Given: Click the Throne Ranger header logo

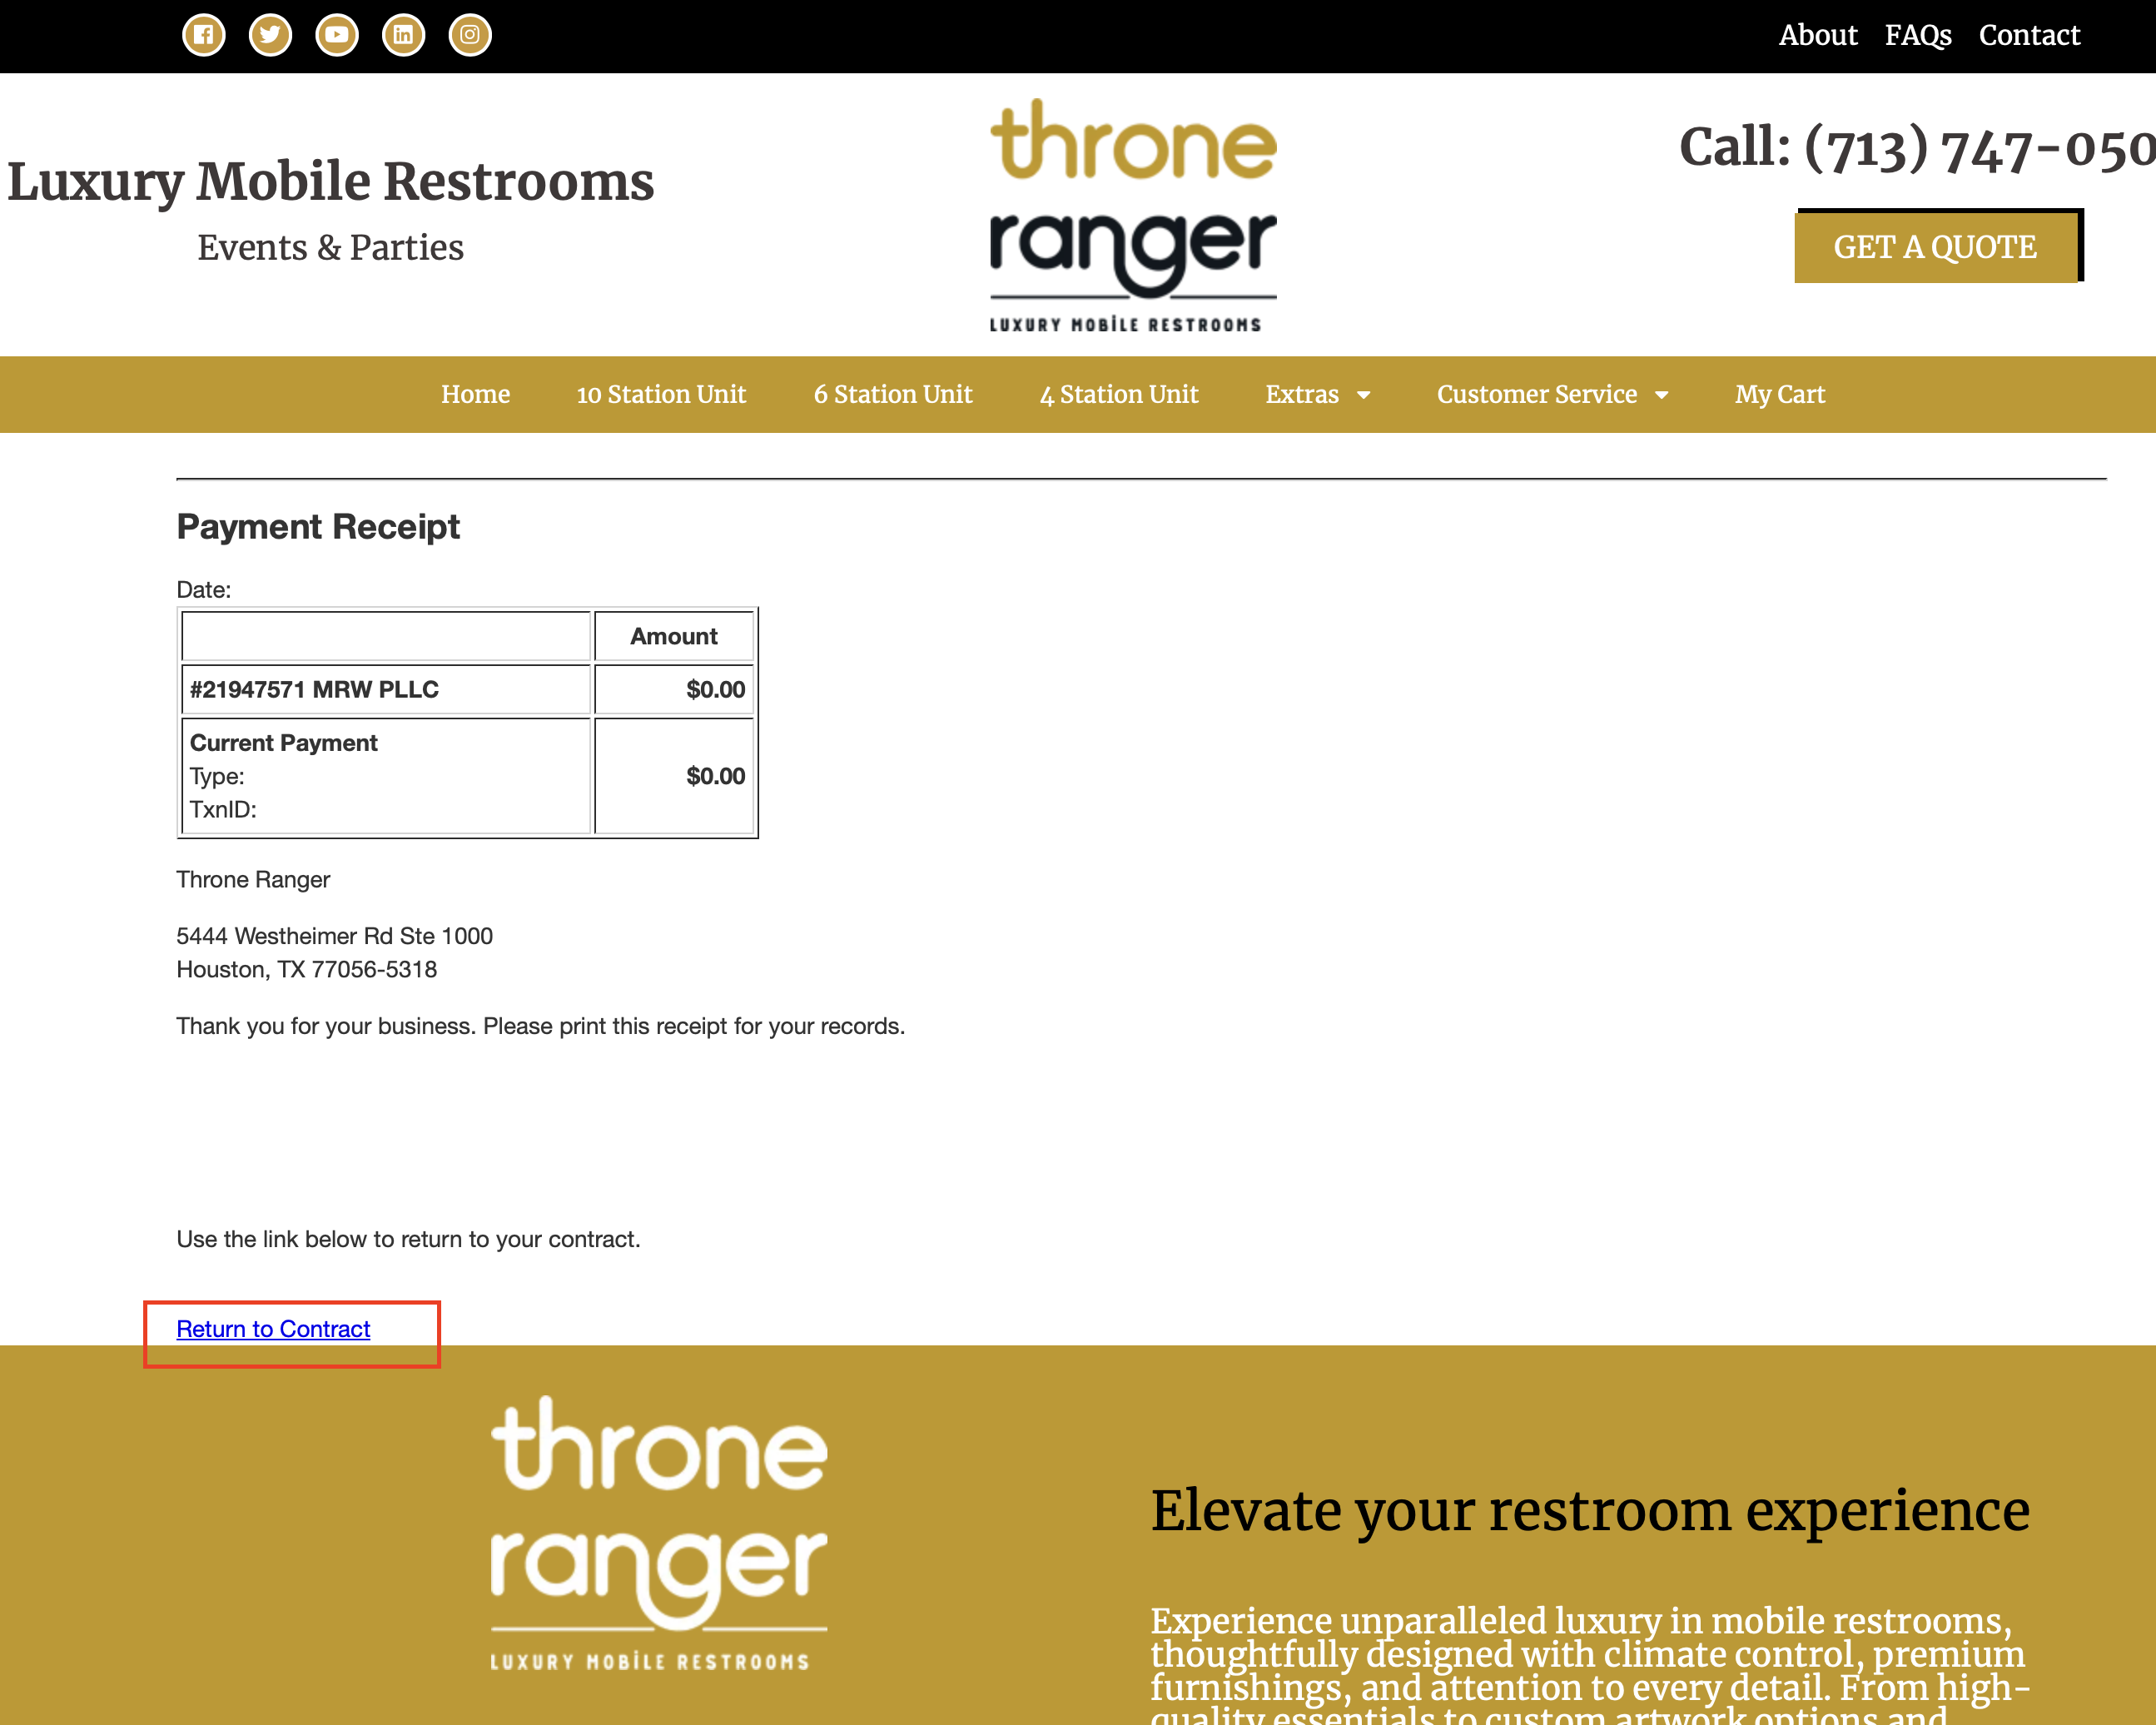Looking at the screenshot, I should [1132, 215].
